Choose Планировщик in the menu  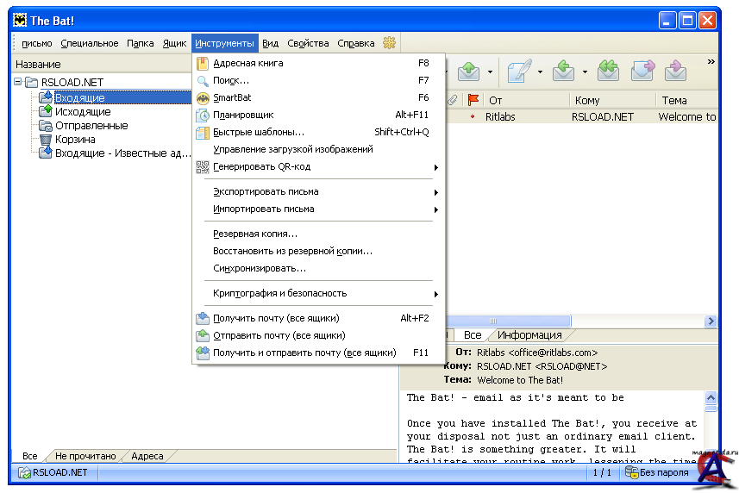point(243,115)
